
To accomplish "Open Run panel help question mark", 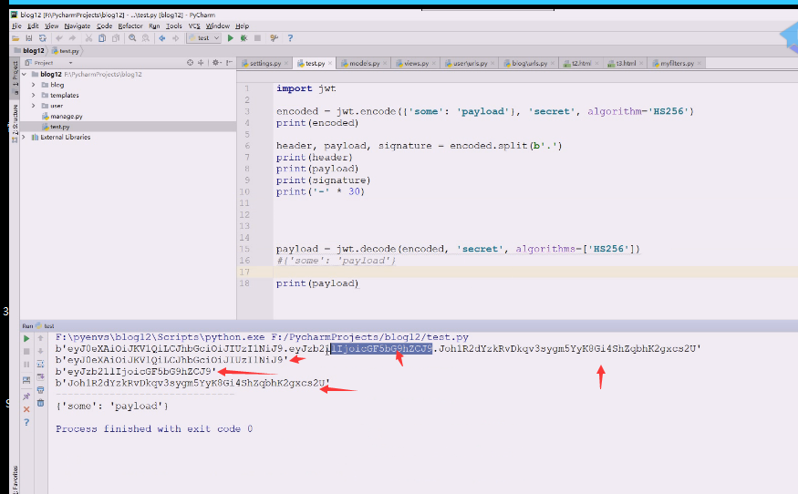I will (26, 423).
